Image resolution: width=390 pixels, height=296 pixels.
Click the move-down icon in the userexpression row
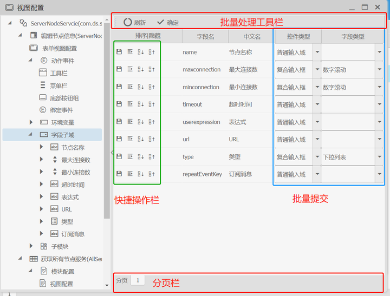[x=140, y=122]
